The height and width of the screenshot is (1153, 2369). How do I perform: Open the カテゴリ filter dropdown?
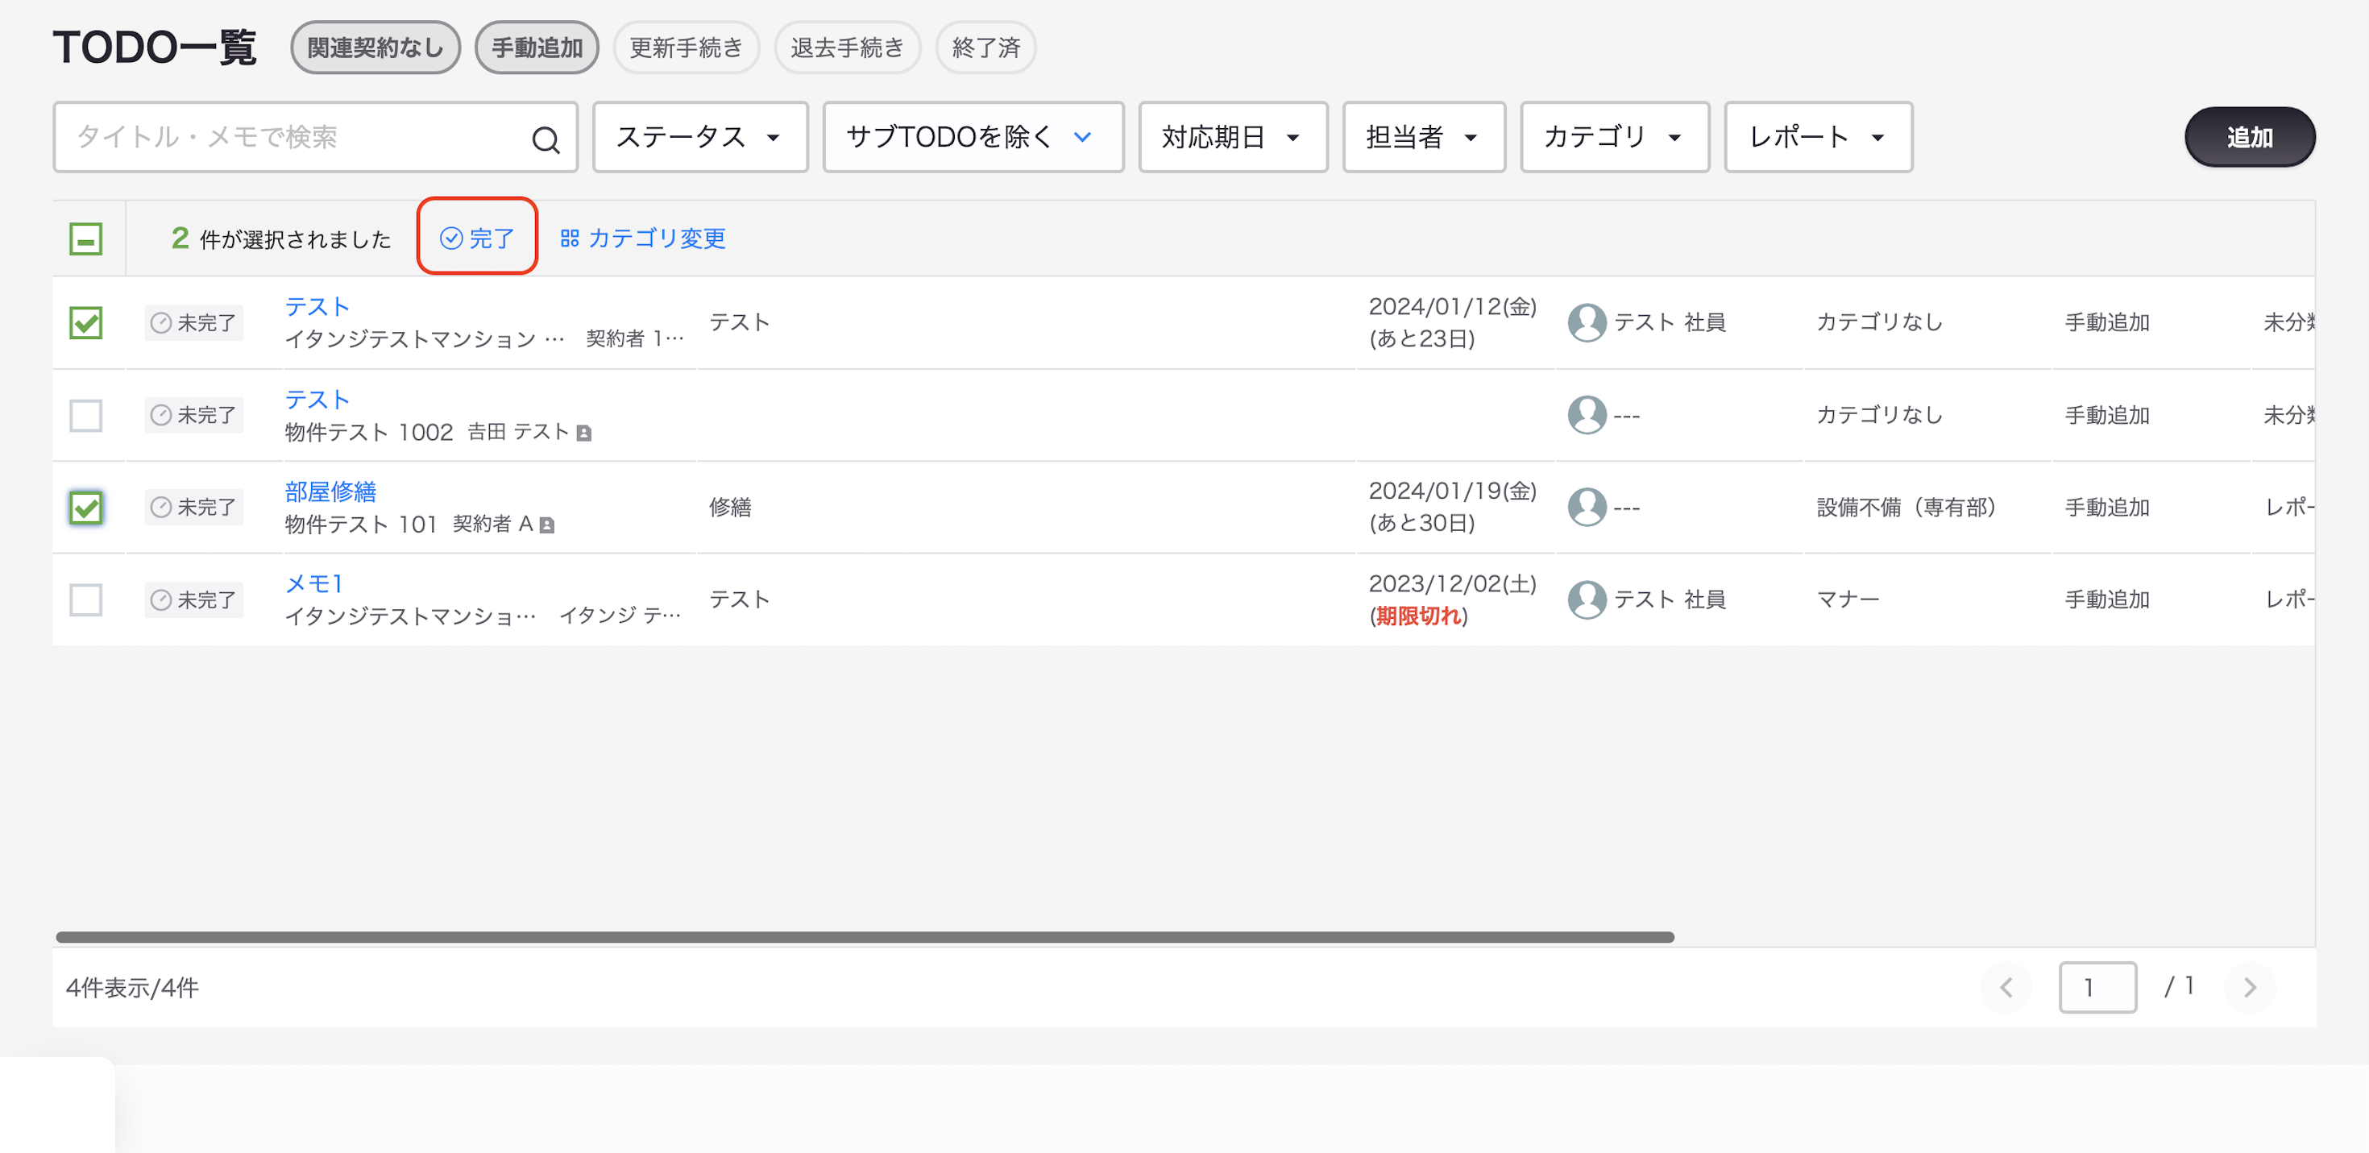(1614, 137)
